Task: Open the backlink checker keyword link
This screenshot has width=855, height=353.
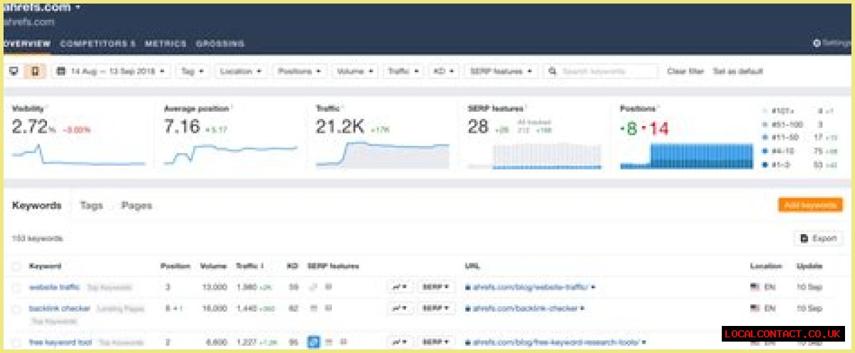Action: click(x=60, y=309)
